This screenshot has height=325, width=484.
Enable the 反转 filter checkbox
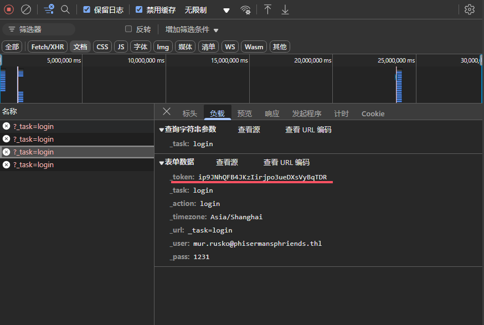(x=128, y=29)
